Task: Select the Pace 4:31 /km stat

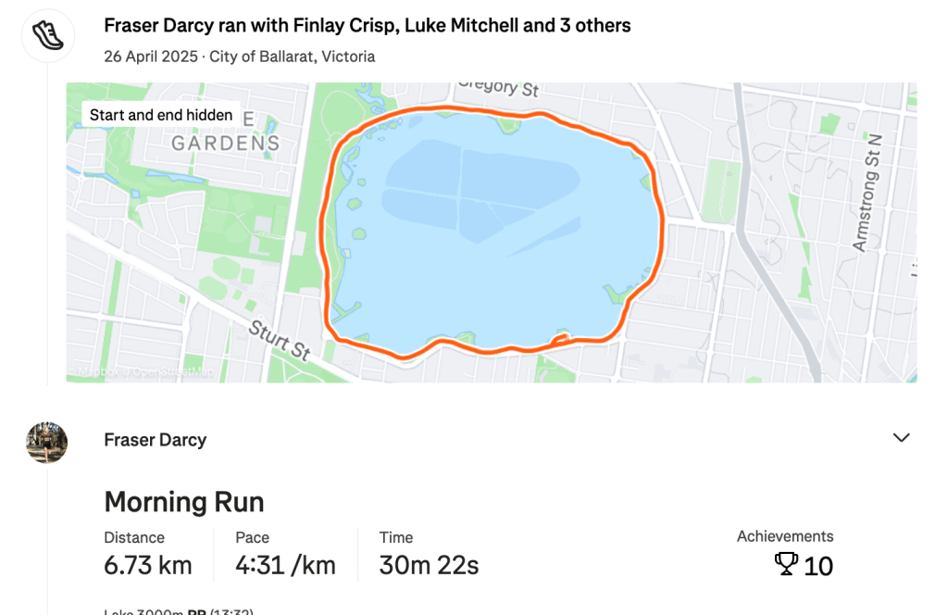Action: tap(285, 554)
